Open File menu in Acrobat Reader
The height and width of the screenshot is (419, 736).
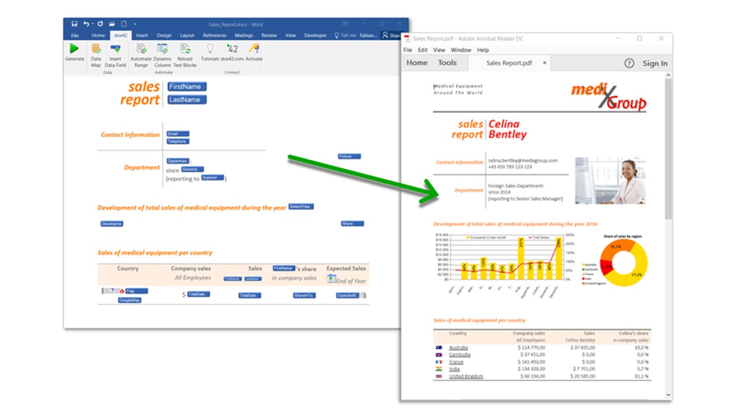click(408, 50)
